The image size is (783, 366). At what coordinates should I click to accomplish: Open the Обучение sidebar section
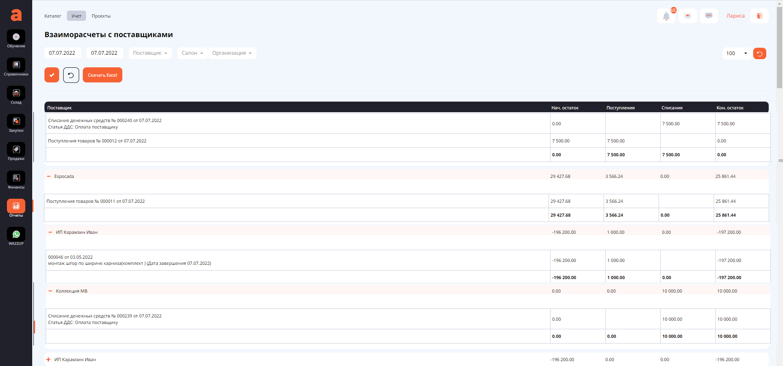pos(16,37)
